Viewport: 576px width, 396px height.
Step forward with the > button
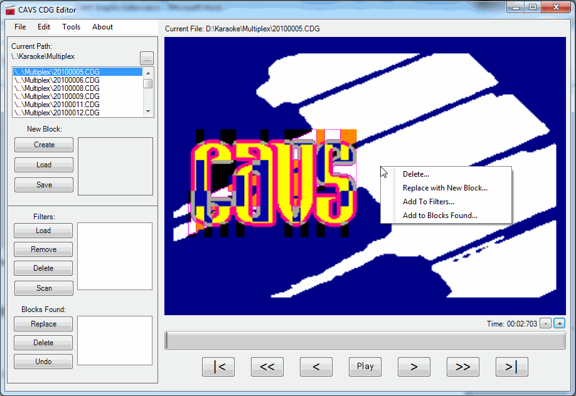click(414, 367)
